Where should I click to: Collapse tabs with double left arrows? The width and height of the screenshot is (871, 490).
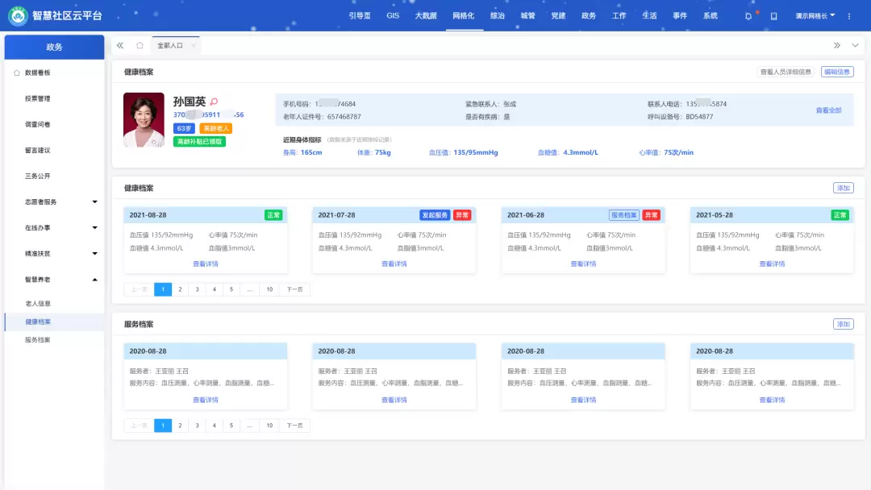(120, 45)
